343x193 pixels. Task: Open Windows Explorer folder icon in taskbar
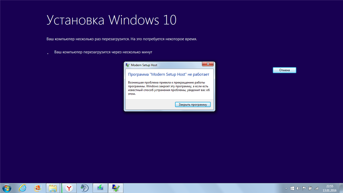(x=53, y=188)
